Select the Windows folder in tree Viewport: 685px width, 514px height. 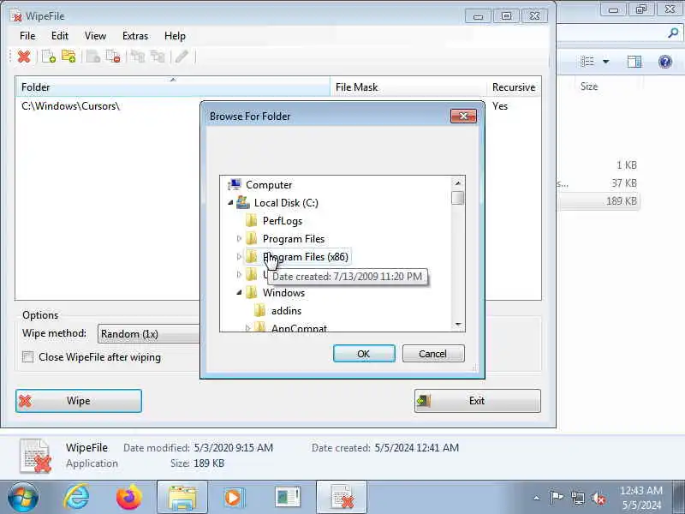coord(283,293)
